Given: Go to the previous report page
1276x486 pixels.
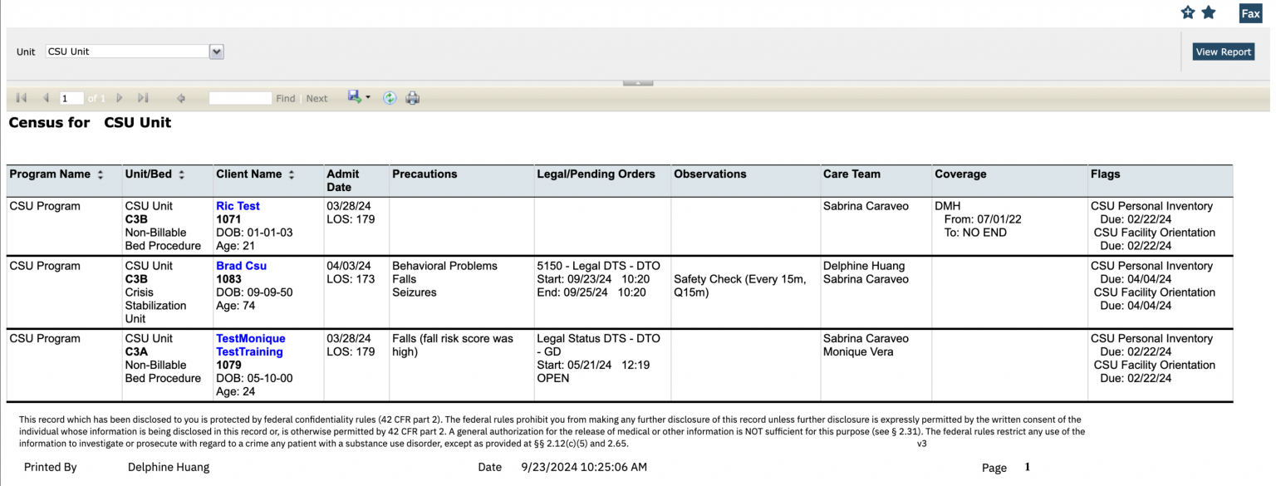Looking at the screenshot, I should tap(46, 98).
